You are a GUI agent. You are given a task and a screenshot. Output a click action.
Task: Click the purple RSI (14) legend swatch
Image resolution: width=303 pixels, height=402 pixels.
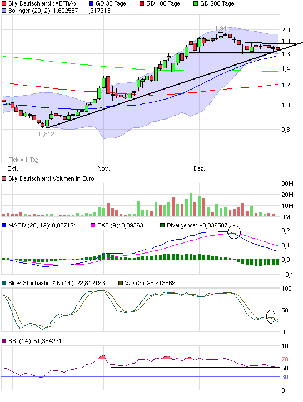click(4, 341)
